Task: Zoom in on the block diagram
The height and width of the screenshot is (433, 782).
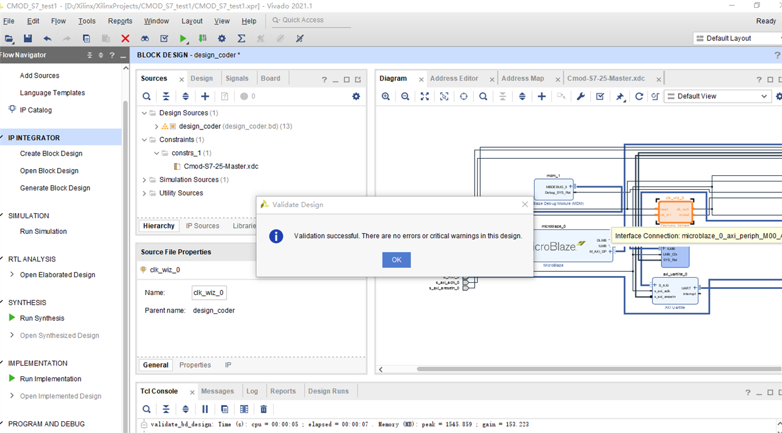Action: 386,96
